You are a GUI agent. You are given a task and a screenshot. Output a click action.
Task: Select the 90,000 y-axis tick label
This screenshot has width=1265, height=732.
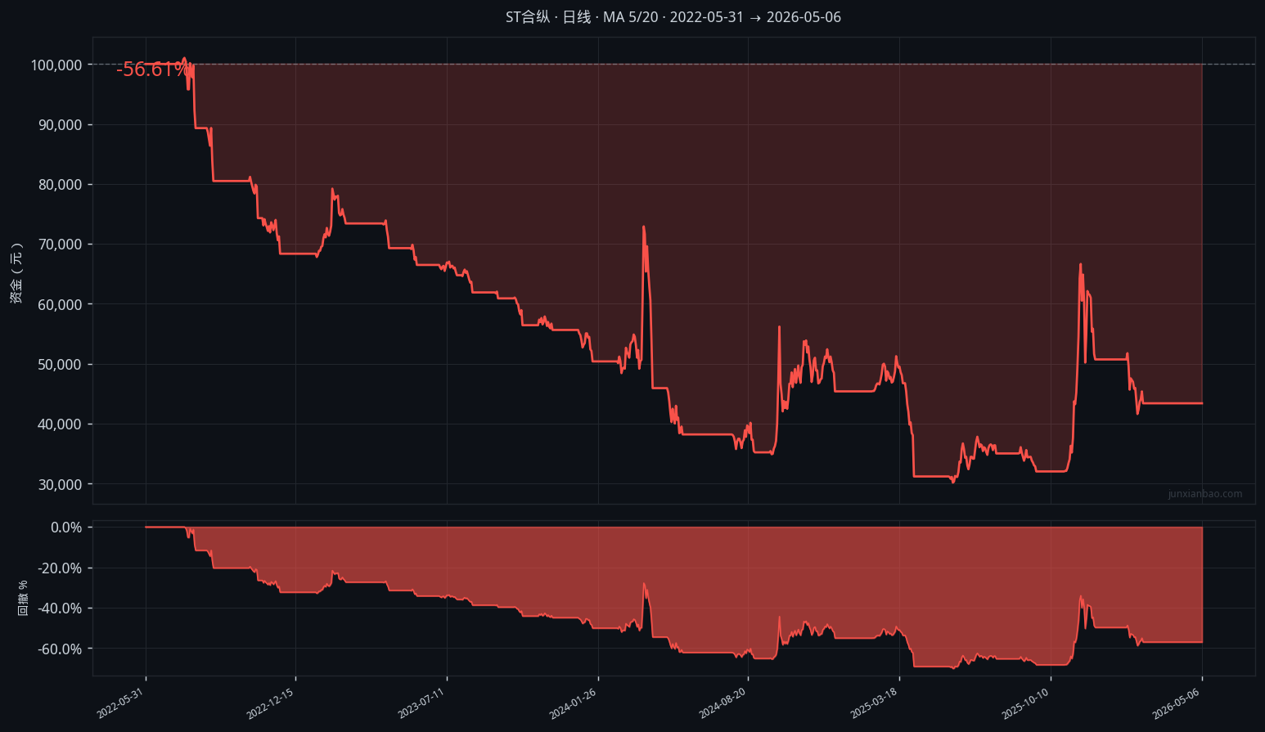tap(60, 125)
